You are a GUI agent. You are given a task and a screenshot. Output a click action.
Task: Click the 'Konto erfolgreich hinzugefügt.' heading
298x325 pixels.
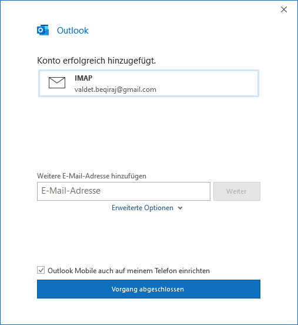coord(96,61)
